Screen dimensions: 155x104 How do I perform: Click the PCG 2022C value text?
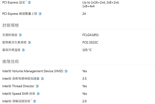[x=90, y=42]
